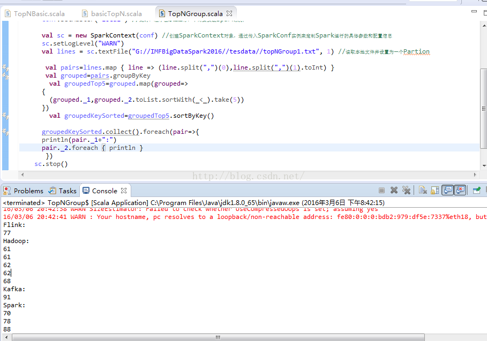Click underlined 'groupedKeySorted.collect()' text
The width and height of the screenshot is (487, 341).
(91, 132)
